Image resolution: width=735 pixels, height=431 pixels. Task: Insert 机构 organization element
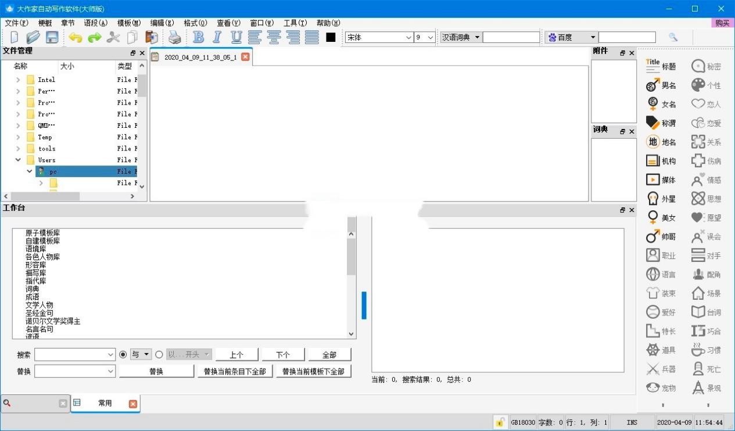click(x=661, y=161)
